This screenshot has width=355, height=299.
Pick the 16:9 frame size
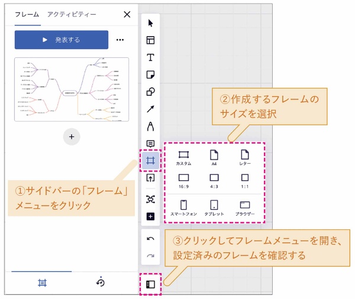pyautogui.click(x=183, y=180)
